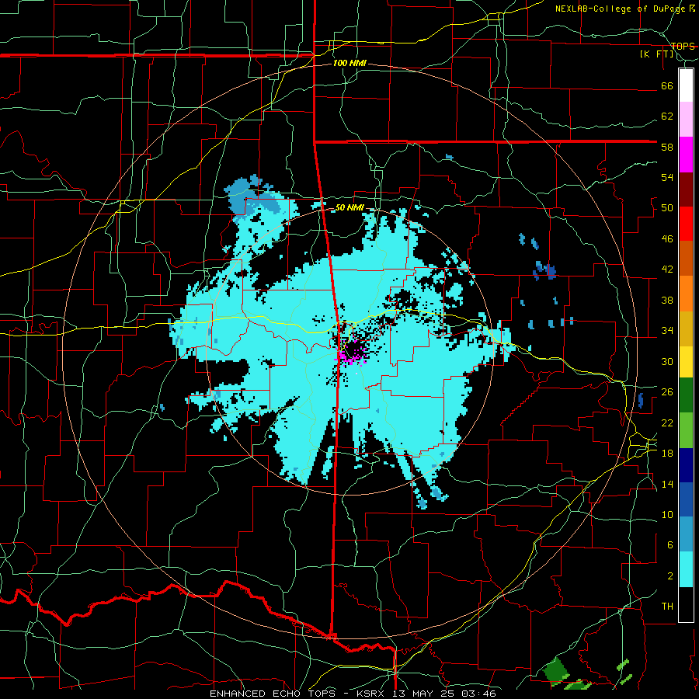Click the light pink 62 K FT swatch
Screen dimensions: 699x699
tap(686, 119)
